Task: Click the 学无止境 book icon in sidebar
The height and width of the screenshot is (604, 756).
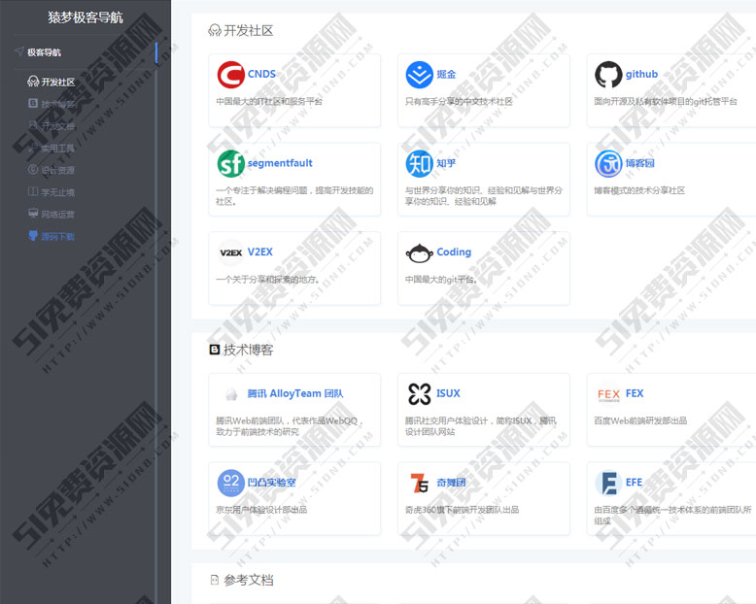Action: pyautogui.click(x=33, y=191)
